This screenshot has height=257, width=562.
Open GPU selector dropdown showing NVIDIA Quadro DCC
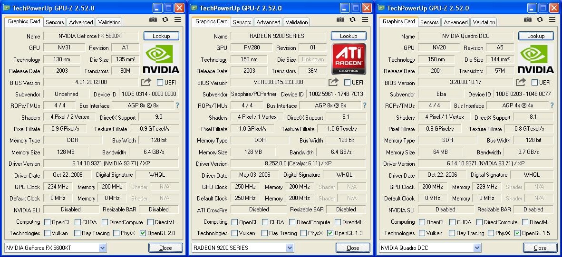tap(430, 247)
